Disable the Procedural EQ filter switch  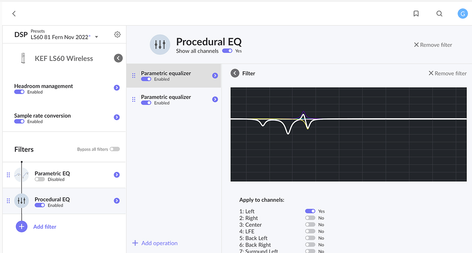tap(40, 205)
